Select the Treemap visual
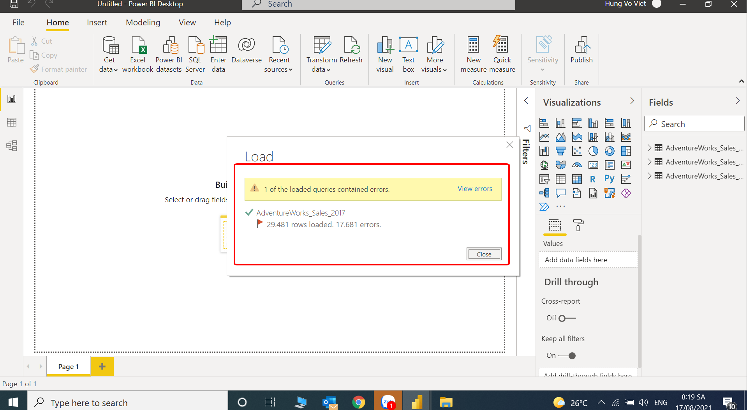The width and height of the screenshot is (747, 410). pyautogui.click(x=626, y=151)
